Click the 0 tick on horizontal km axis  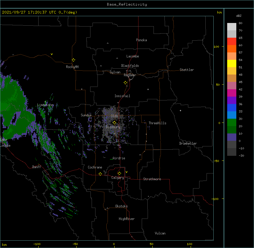114,244
